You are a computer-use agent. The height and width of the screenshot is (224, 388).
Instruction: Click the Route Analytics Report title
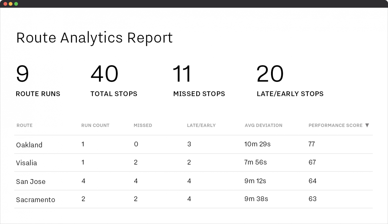[94, 38]
